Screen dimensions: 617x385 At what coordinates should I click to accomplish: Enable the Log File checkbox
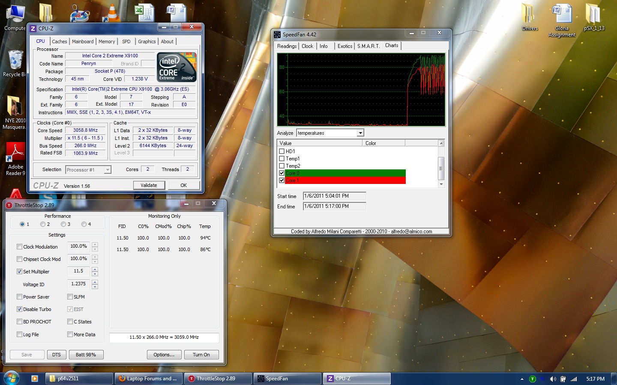click(x=19, y=334)
